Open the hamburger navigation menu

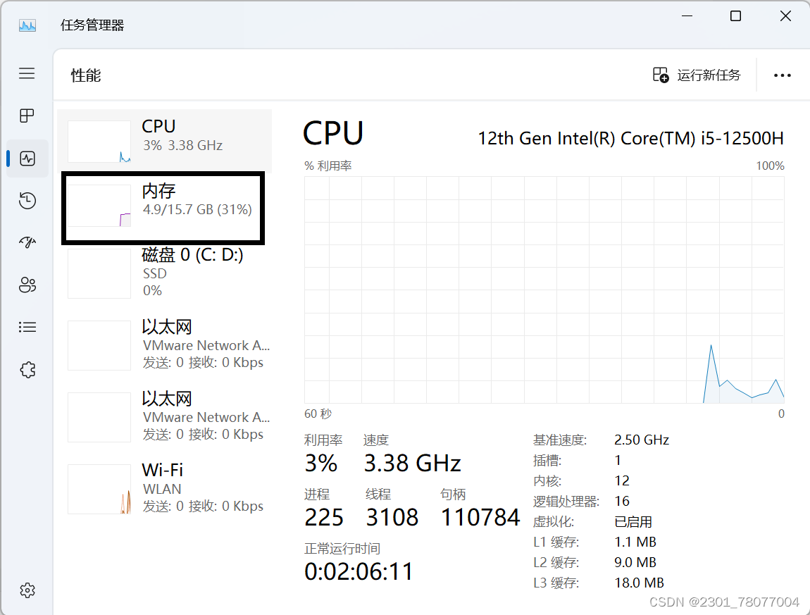click(27, 73)
